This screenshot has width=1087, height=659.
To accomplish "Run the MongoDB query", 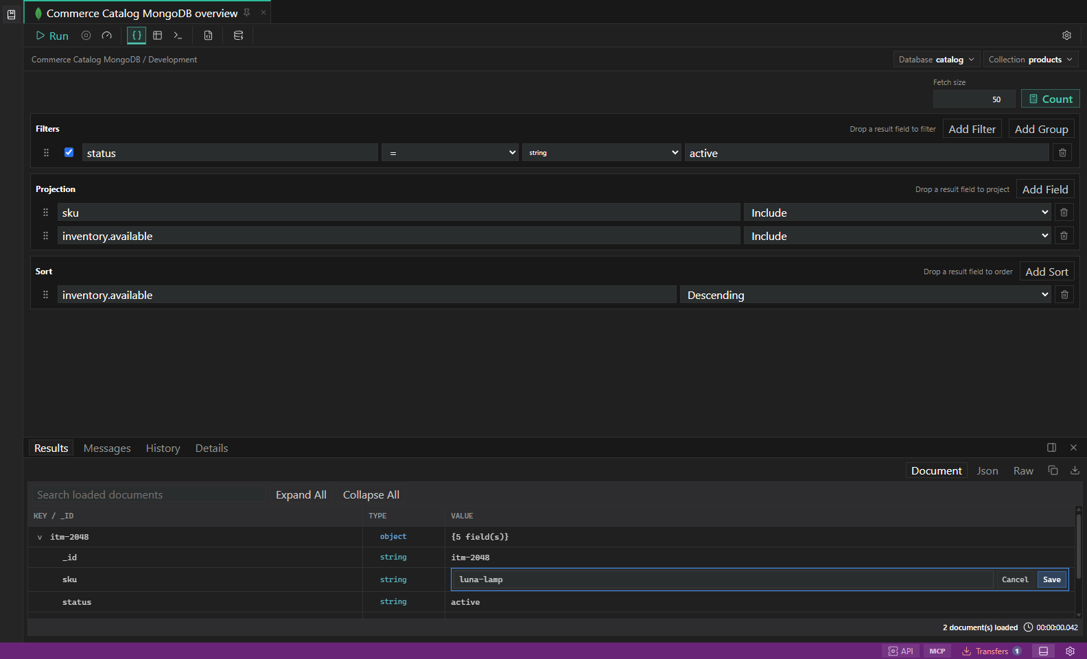I will tap(52, 36).
